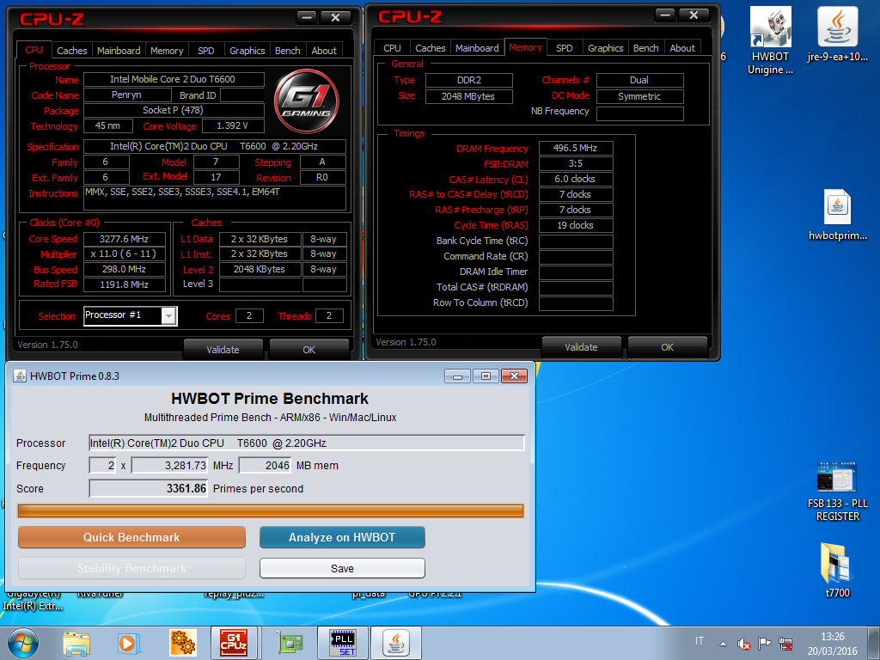
Task: Launch Windows Media Player from taskbar
Action: coord(129,643)
